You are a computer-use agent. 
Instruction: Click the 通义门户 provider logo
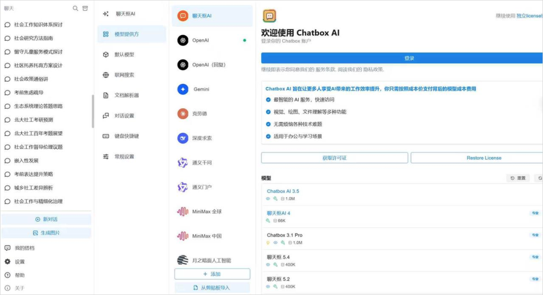coord(183,187)
